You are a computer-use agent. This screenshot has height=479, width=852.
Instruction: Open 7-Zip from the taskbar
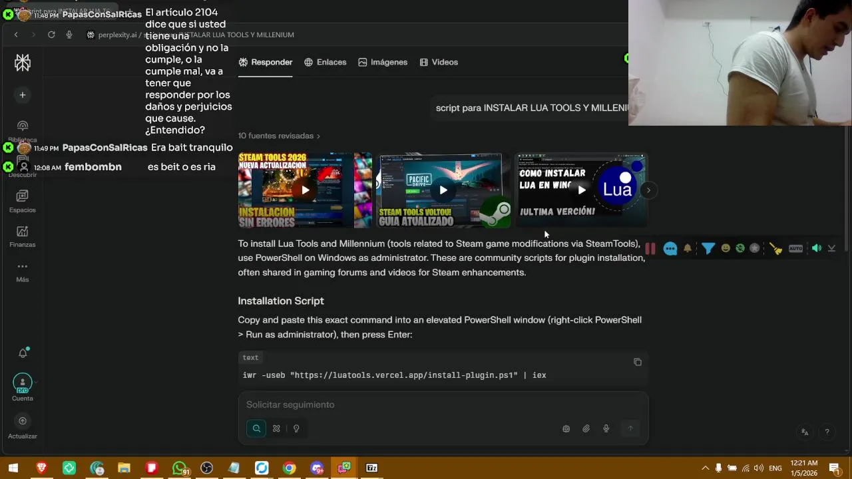(x=372, y=468)
